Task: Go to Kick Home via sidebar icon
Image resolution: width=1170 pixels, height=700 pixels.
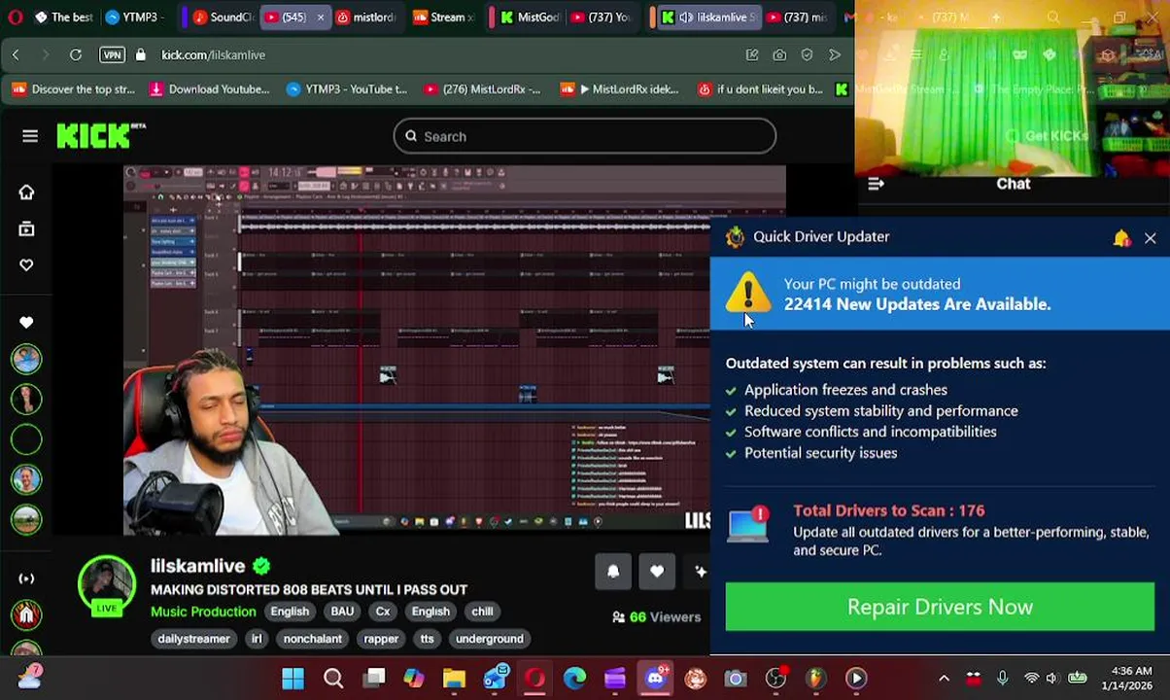Action: tap(26, 192)
